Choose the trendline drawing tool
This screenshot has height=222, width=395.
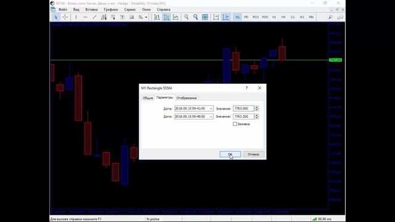94,17
